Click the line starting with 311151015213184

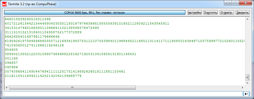pyautogui.click(x=43, y=32)
